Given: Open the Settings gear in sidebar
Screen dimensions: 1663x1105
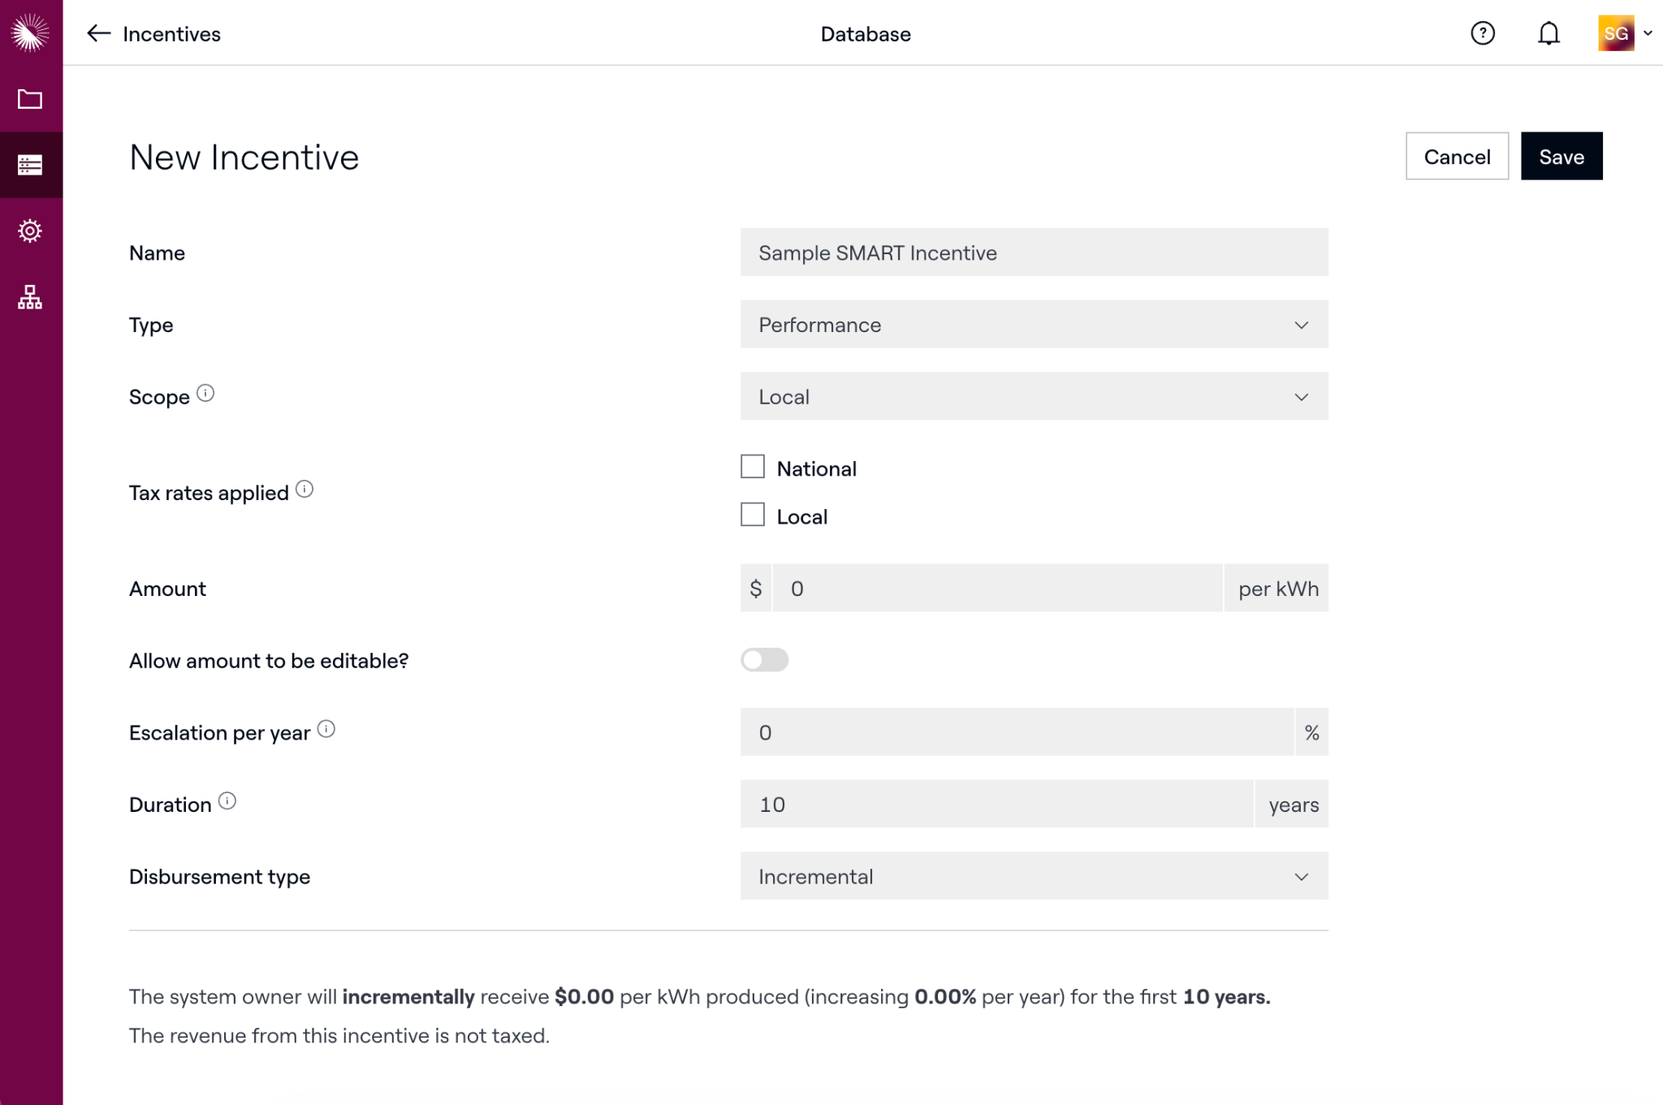Looking at the screenshot, I should coord(30,231).
